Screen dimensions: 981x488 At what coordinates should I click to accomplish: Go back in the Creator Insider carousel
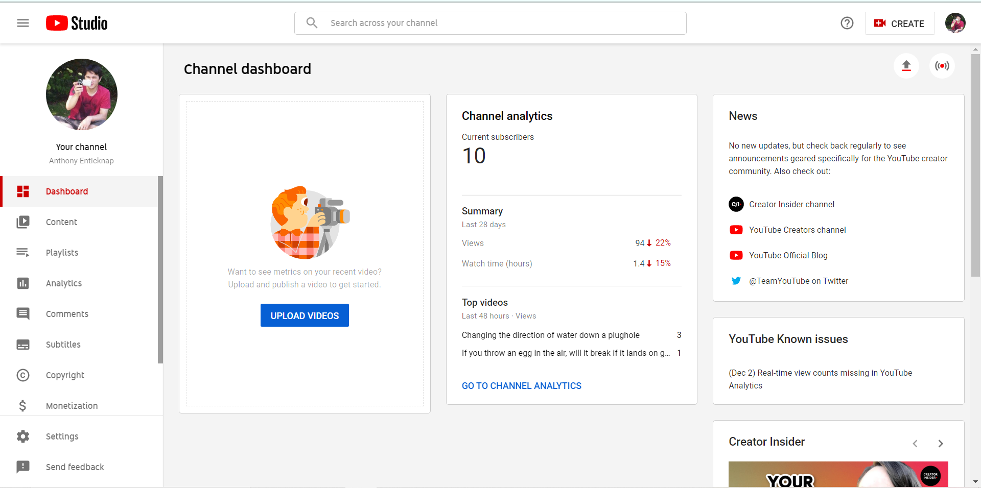(916, 443)
